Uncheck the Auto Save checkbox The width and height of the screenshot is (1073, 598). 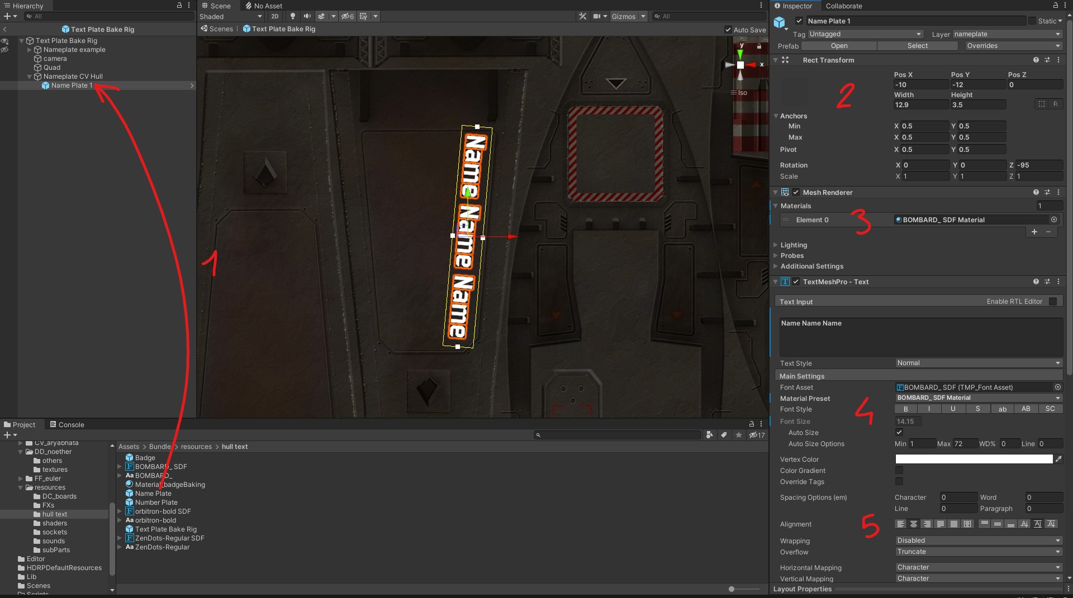point(728,30)
